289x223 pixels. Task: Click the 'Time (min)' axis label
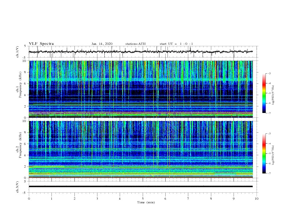click(146, 202)
